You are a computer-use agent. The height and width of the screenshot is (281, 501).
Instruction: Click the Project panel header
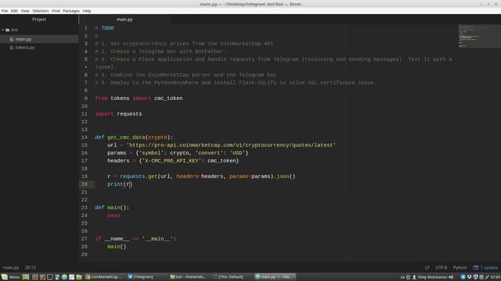click(39, 20)
